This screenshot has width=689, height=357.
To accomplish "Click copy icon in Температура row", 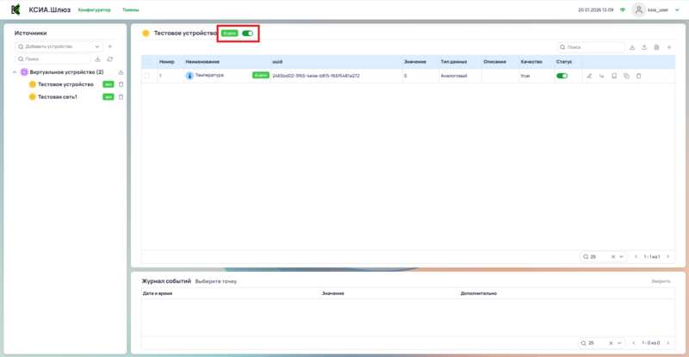I will [626, 76].
